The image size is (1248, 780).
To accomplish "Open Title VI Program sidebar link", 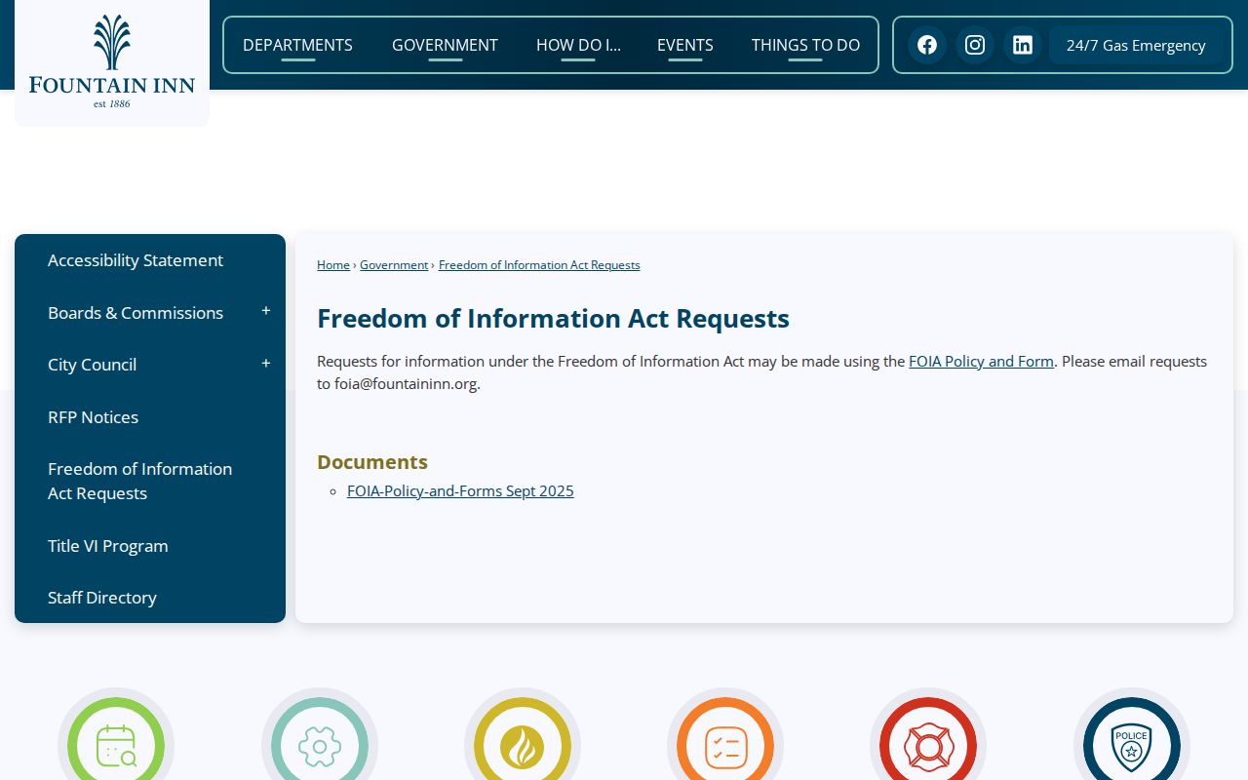I will coord(108,546).
